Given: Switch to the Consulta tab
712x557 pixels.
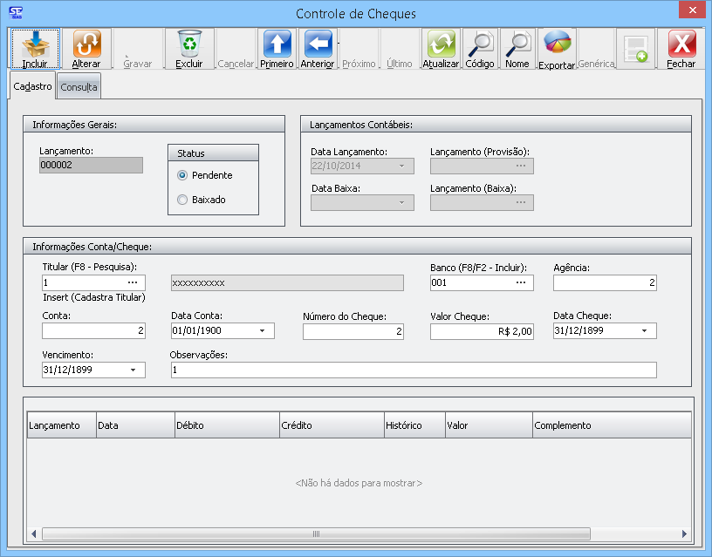Looking at the screenshot, I should click(x=79, y=87).
